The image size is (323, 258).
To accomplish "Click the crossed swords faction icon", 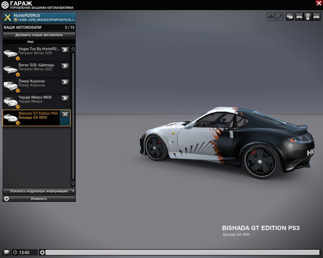I will (x=8, y=18).
